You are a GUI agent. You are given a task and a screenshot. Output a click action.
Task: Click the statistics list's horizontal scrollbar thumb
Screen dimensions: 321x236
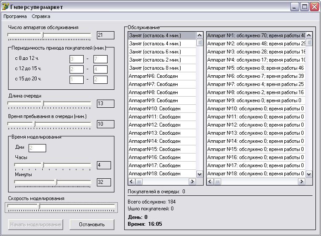click(217, 181)
